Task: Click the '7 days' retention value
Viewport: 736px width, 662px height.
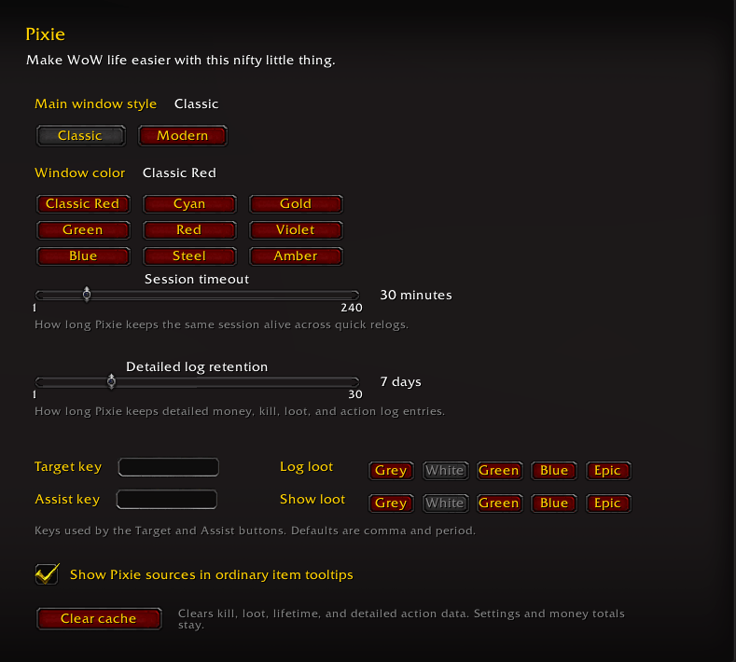Action: [x=400, y=382]
